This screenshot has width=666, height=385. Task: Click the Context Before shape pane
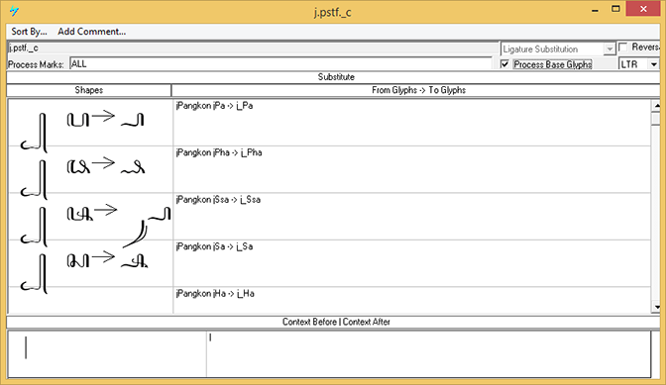[x=107, y=354]
